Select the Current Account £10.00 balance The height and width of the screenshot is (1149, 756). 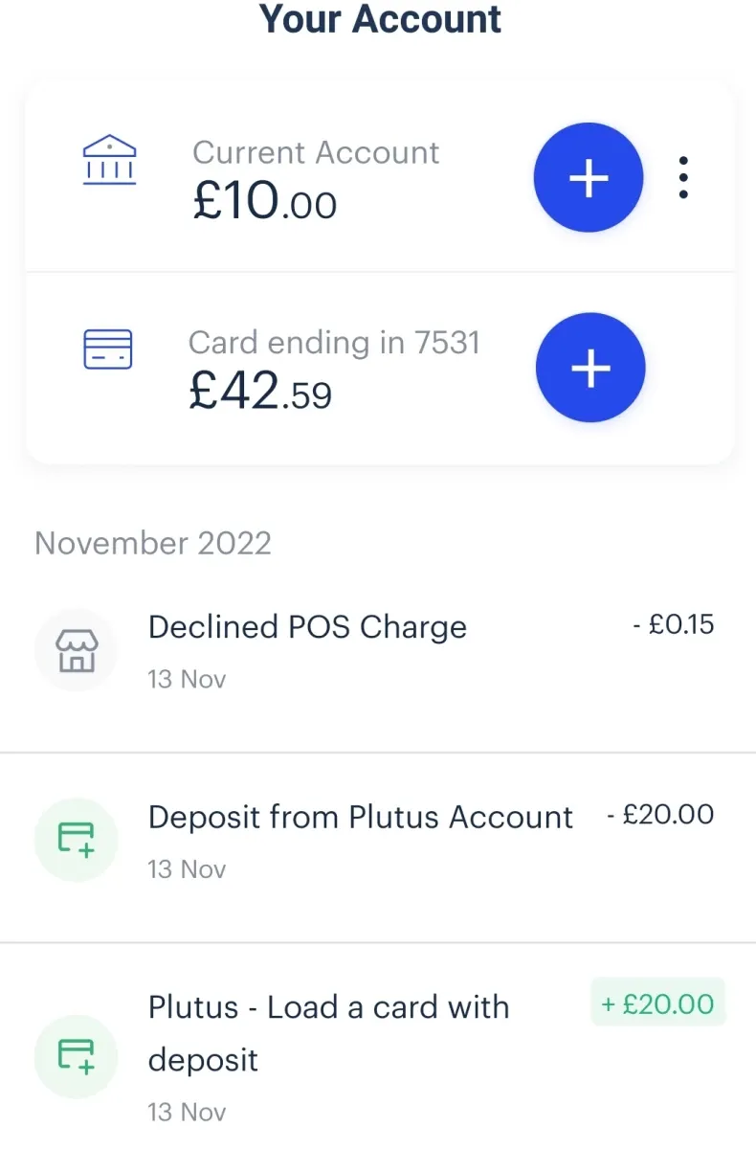tap(265, 202)
